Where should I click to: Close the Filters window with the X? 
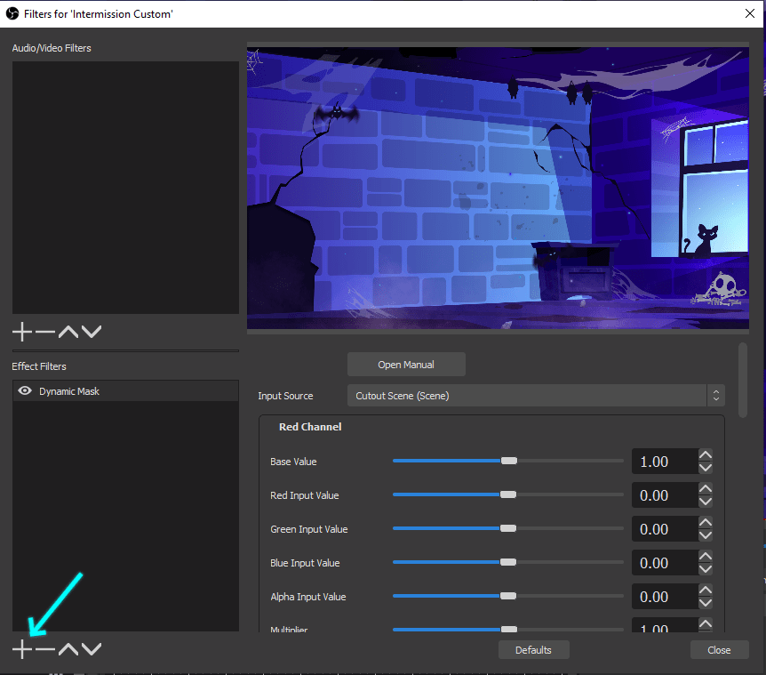click(x=750, y=13)
